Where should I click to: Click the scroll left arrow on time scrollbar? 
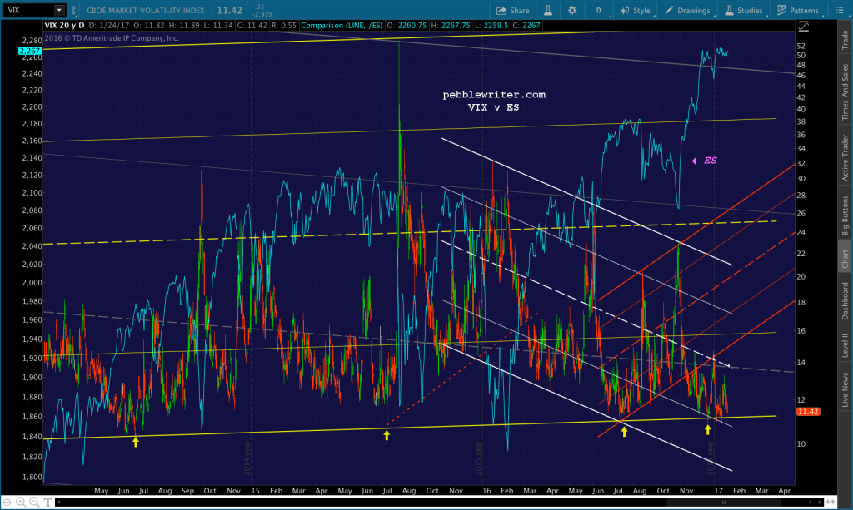point(59,502)
